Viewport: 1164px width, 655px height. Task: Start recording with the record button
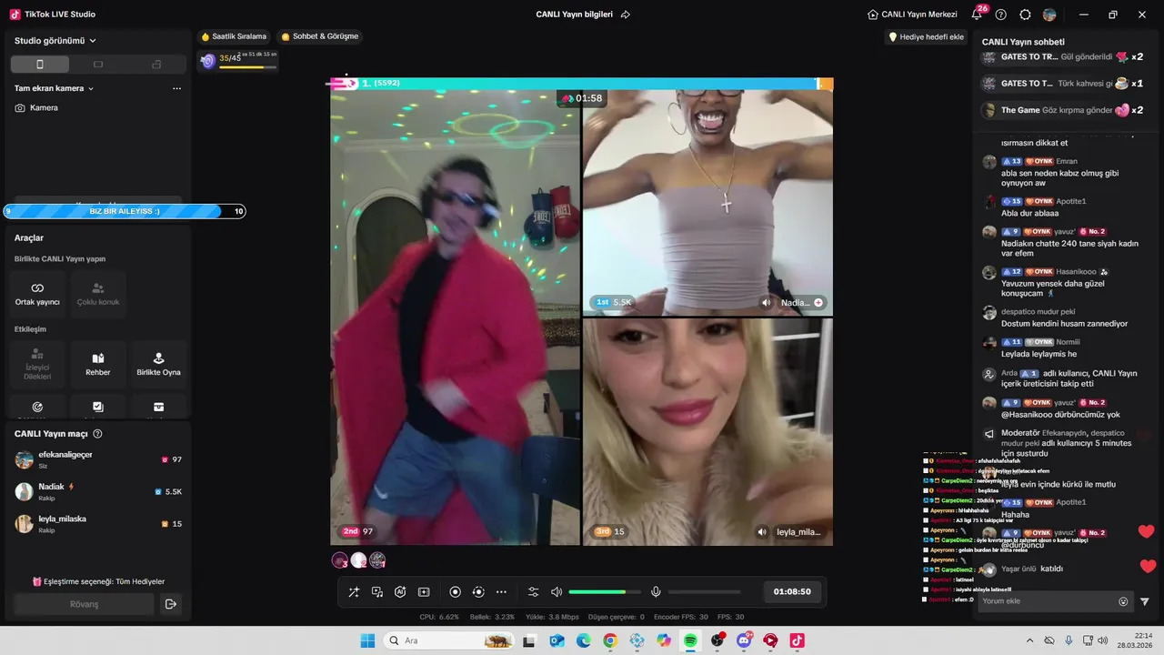(x=456, y=592)
